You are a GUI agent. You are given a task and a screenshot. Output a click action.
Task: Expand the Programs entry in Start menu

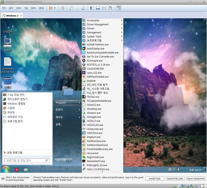tap(67, 103)
